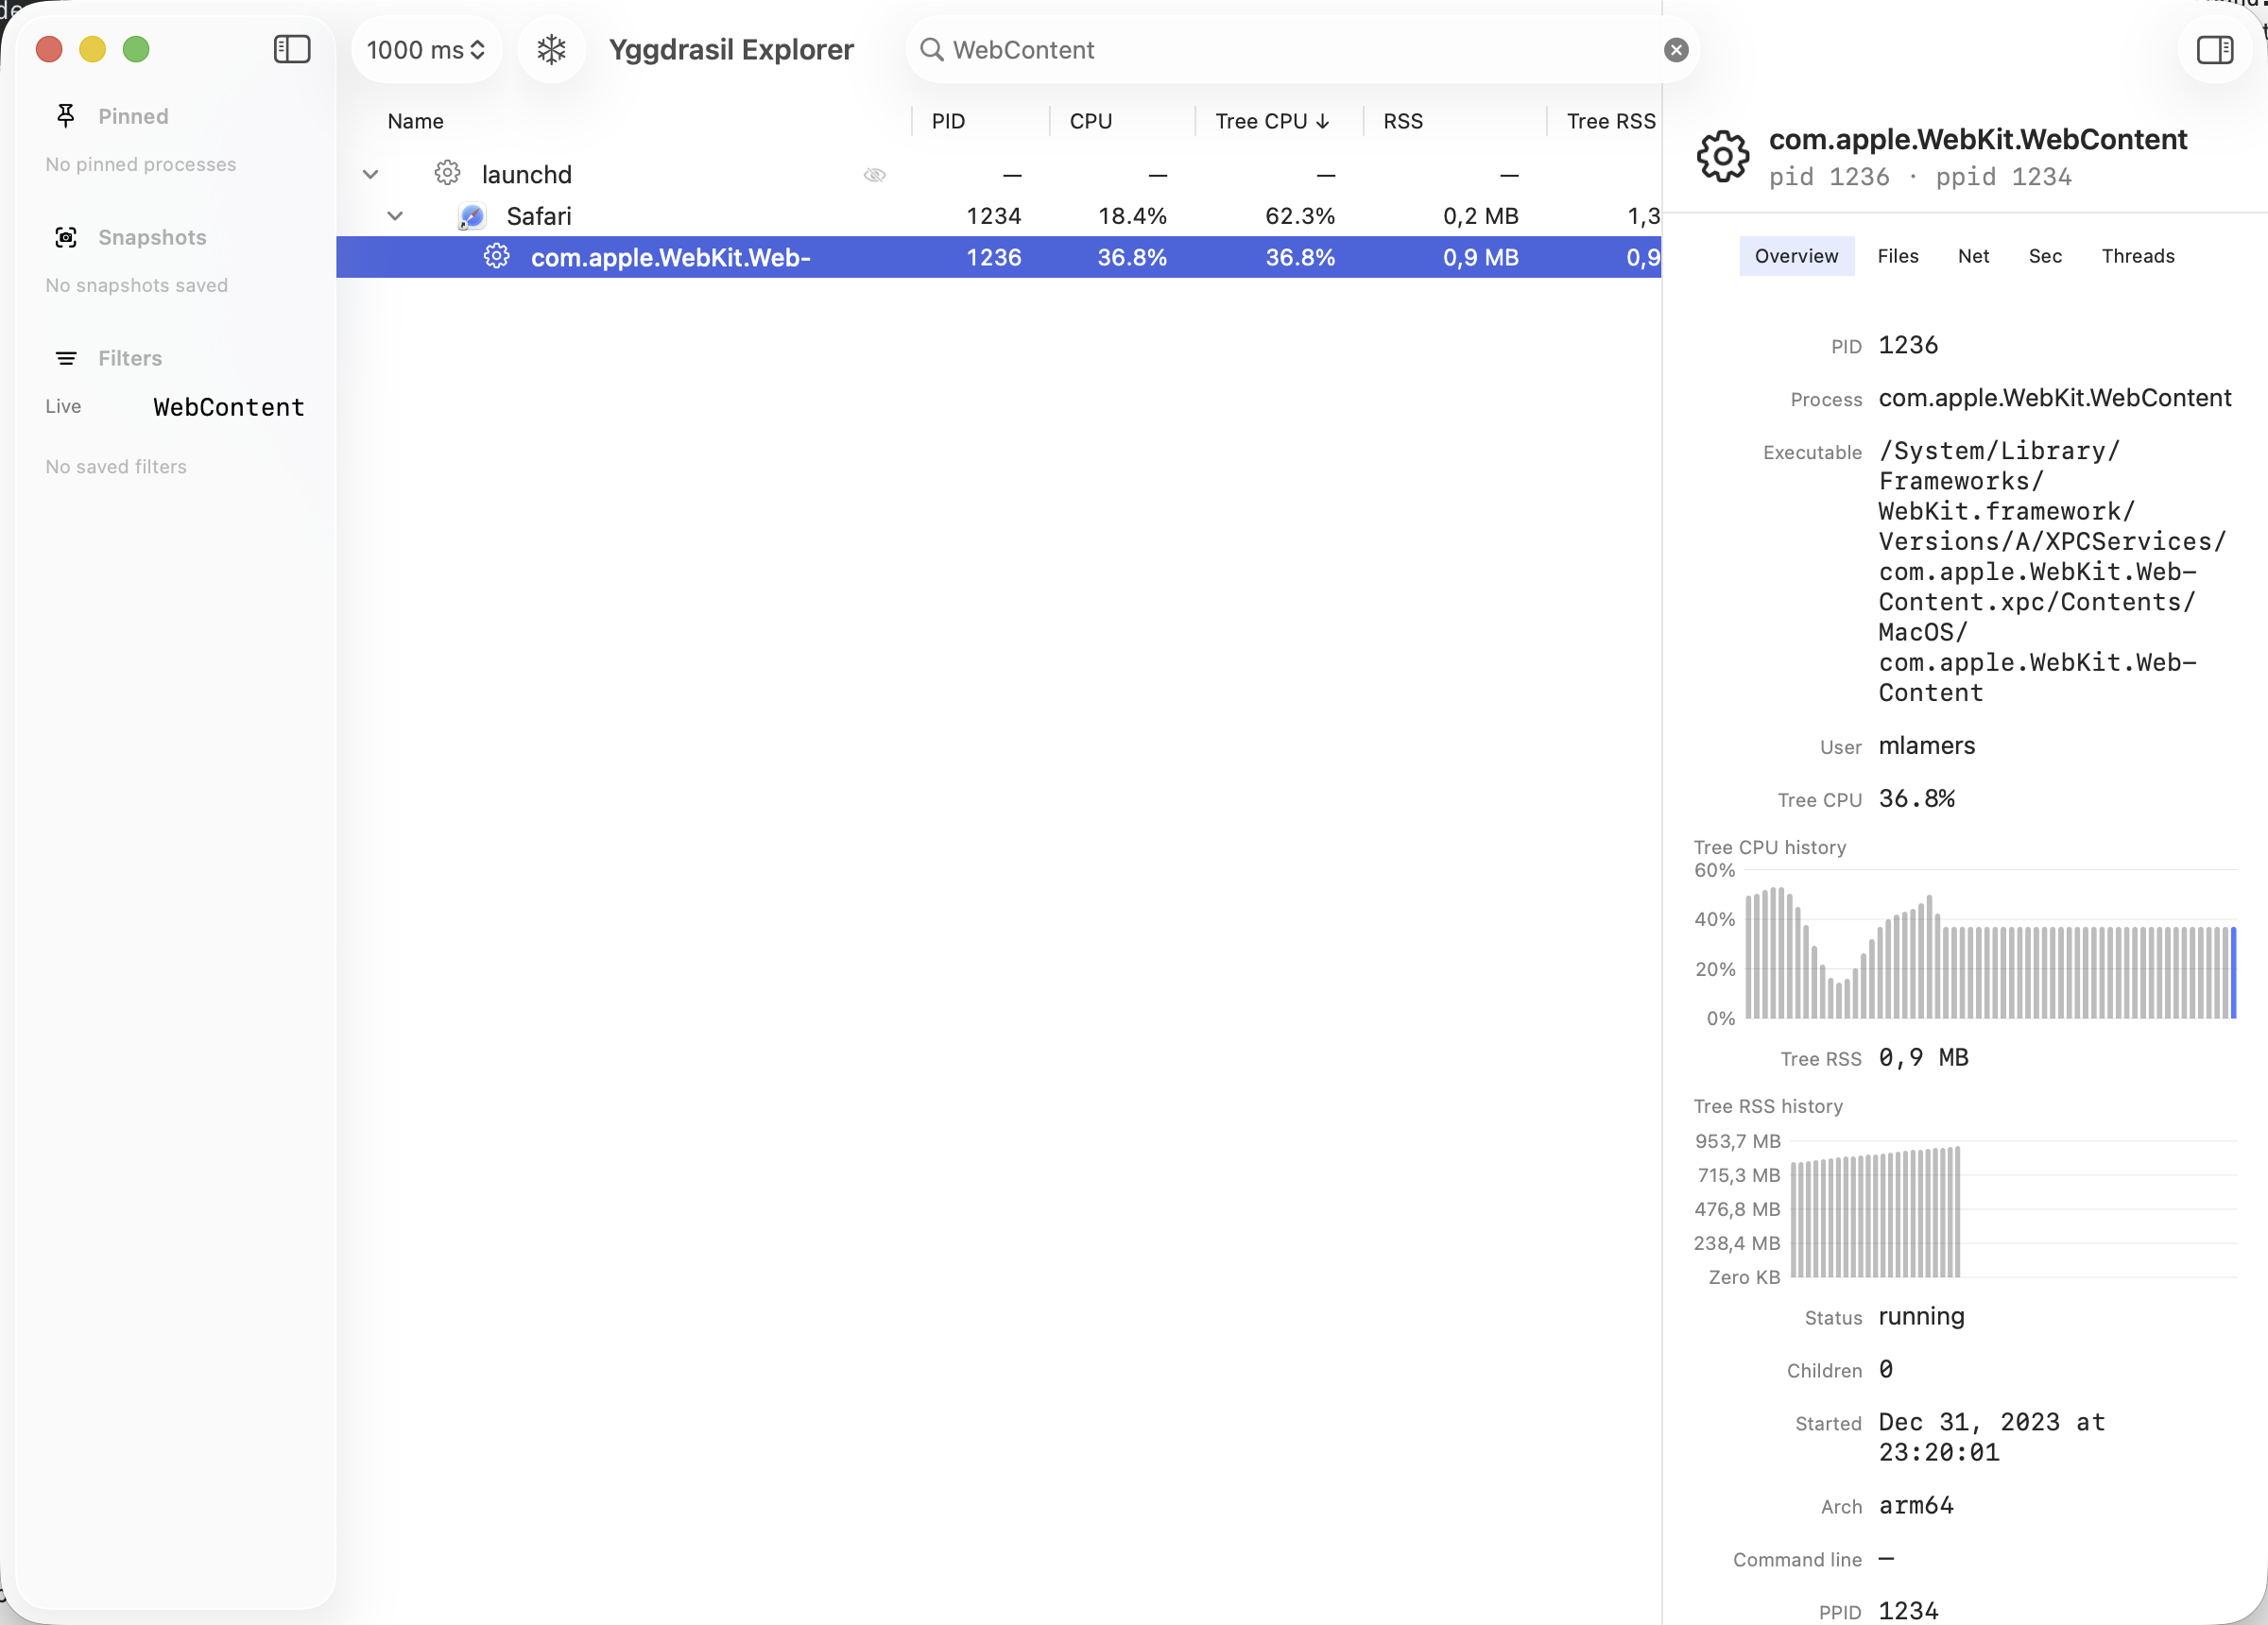
Task: Click the Filters lines icon
Action: pyautogui.click(x=66, y=358)
